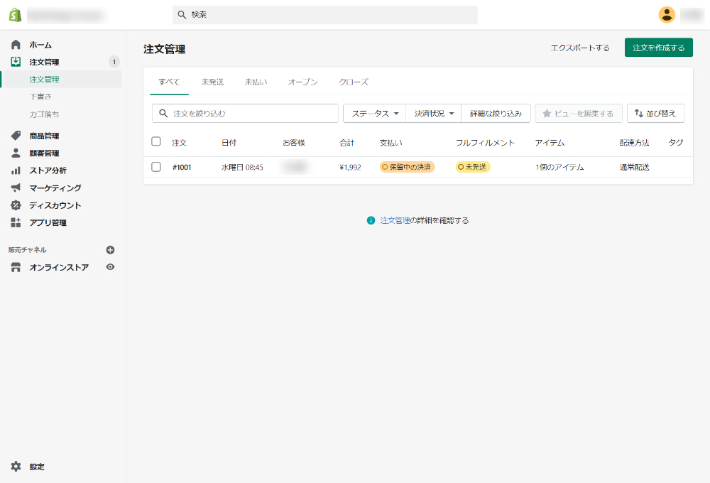Click the 保留中の決済 payment badge
This screenshot has width=710, height=483.
click(x=407, y=167)
